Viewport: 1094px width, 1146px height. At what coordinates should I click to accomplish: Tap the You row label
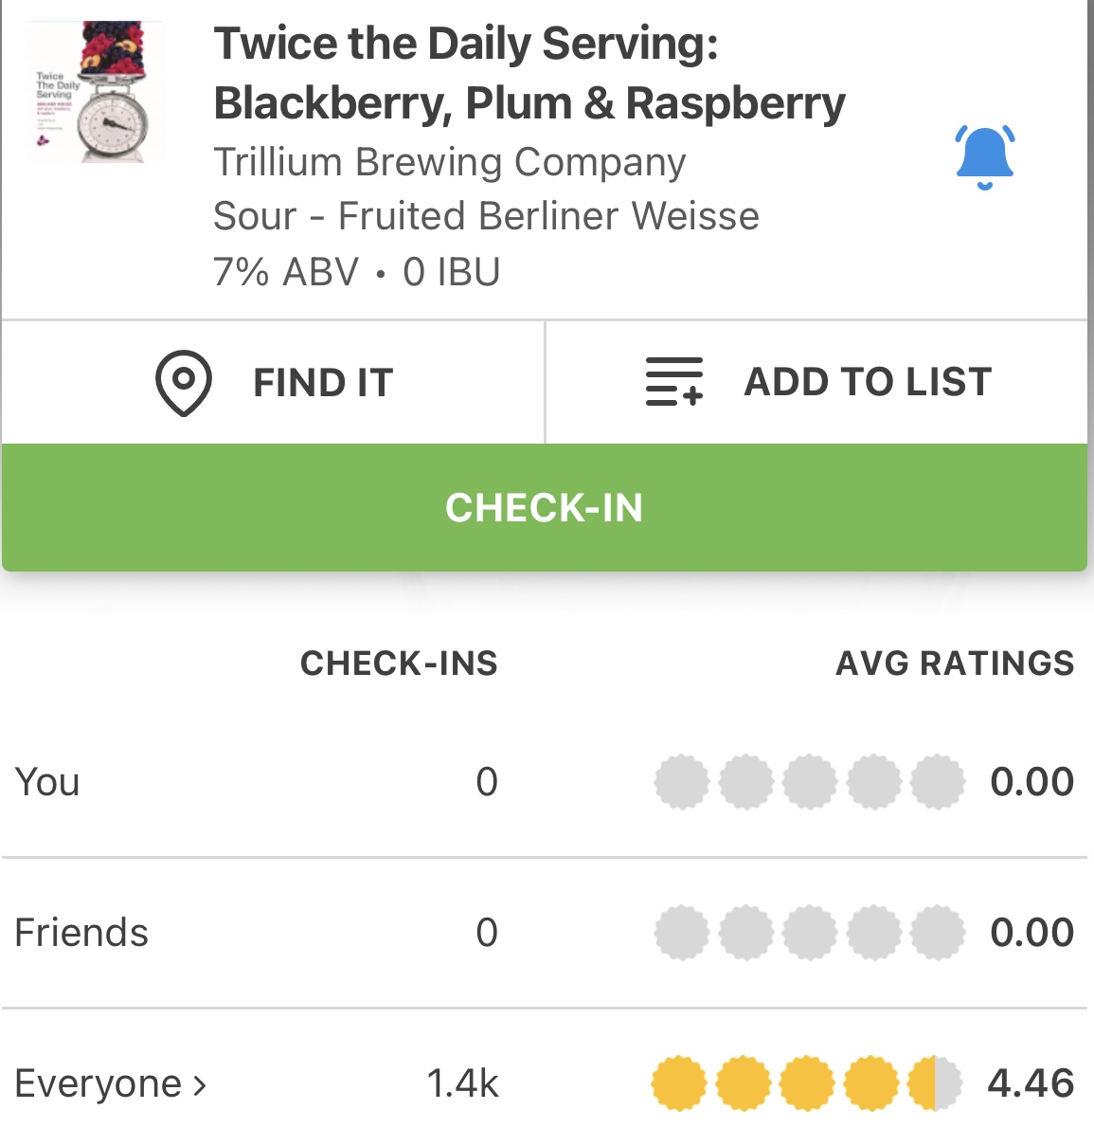(47, 782)
